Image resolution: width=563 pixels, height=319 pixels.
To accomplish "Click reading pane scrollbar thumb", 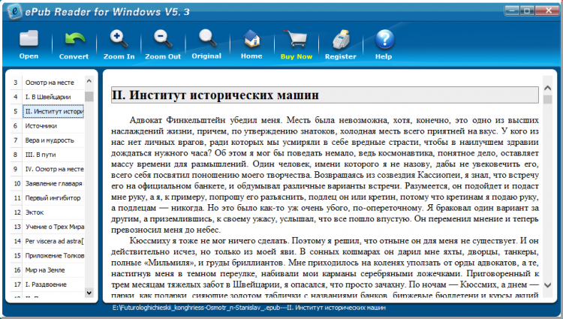I will (547, 99).
